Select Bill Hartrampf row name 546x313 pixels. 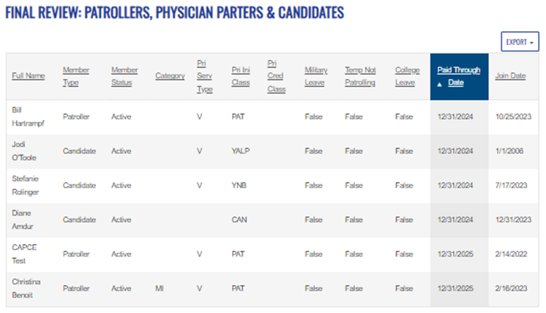click(28, 116)
